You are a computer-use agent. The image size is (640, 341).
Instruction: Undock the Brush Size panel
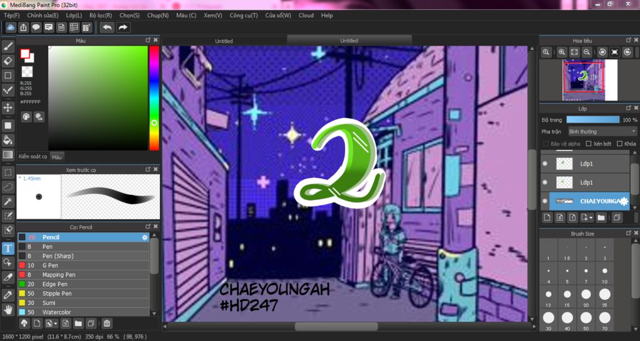coord(629,233)
